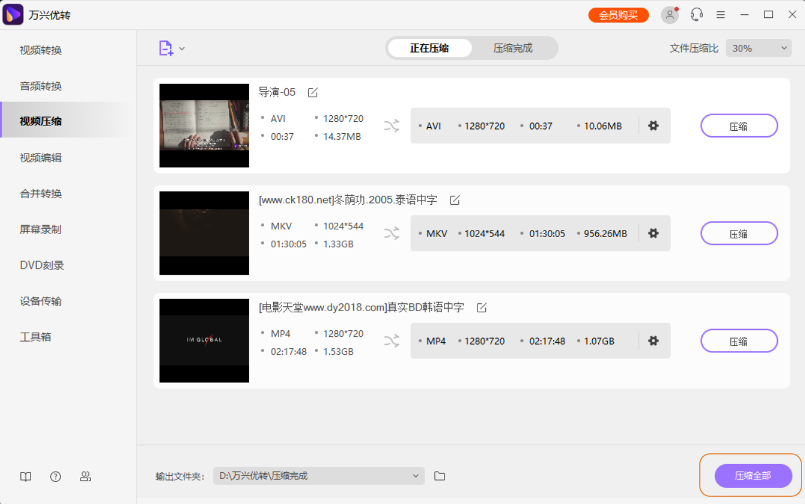
Task: Click the add file icon
Action: coord(166,48)
